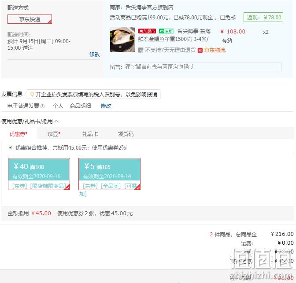Deselect the ¥5 满105 coupon
This screenshot has width=296, height=283.
point(110,174)
